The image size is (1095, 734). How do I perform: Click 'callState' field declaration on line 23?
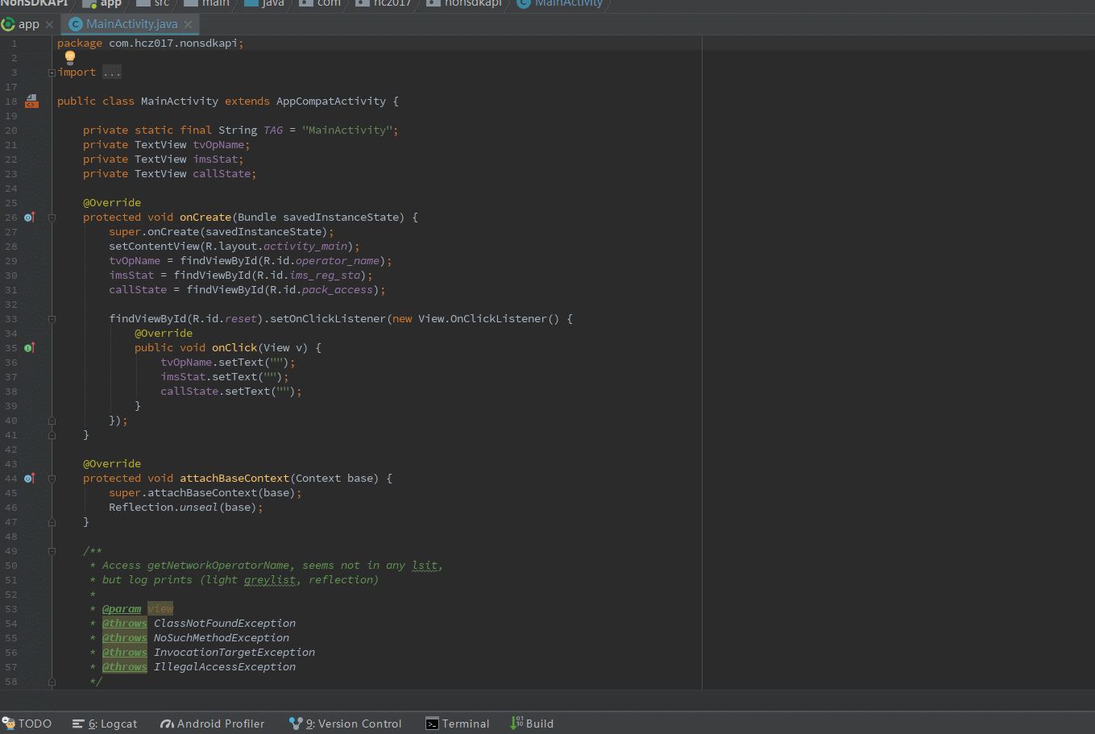tap(222, 174)
